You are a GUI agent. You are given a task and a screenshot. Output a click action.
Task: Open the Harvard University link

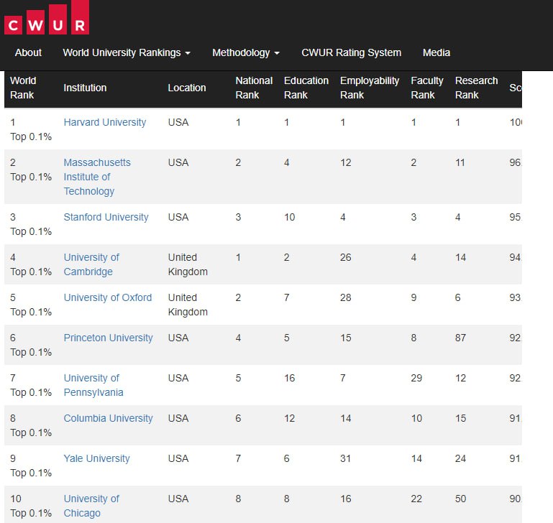click(104, 122)
